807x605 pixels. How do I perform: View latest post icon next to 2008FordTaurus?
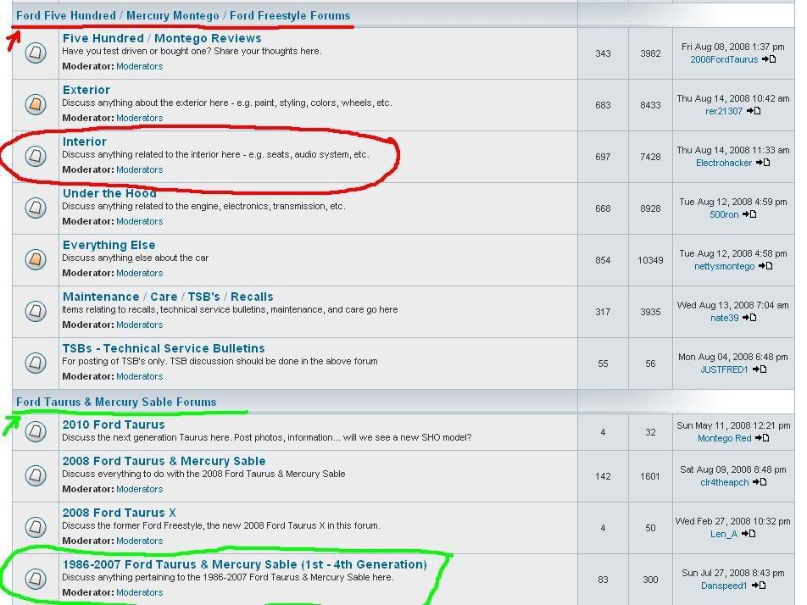pyautogui.click(x=769, y=59)
